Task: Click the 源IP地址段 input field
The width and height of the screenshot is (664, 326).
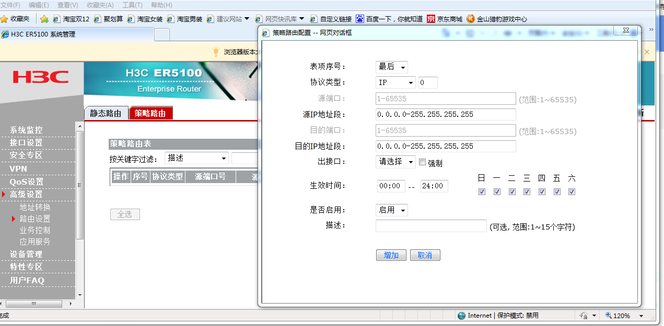Action: (446, 114)
